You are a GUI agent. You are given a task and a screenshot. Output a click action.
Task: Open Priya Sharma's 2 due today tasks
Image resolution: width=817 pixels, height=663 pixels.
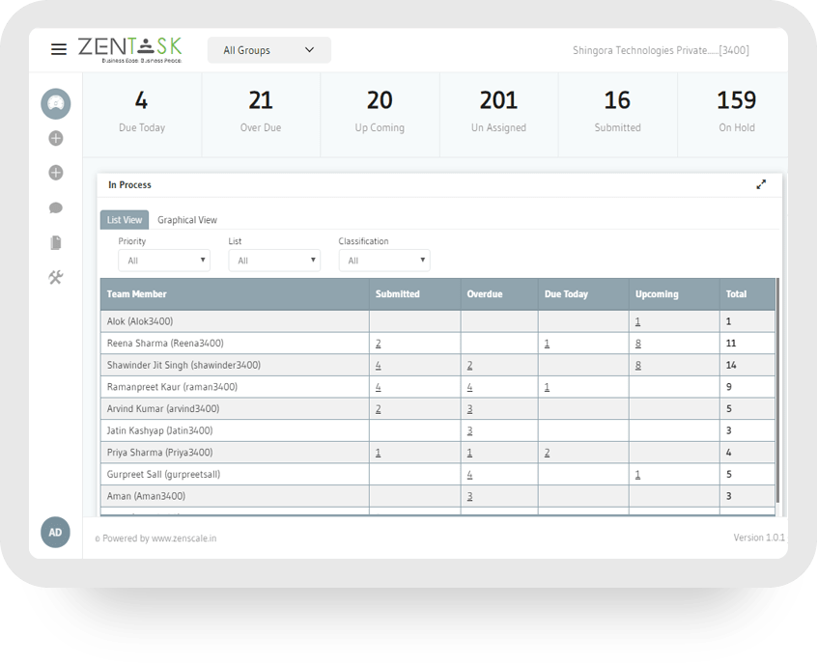coord(547,452)
